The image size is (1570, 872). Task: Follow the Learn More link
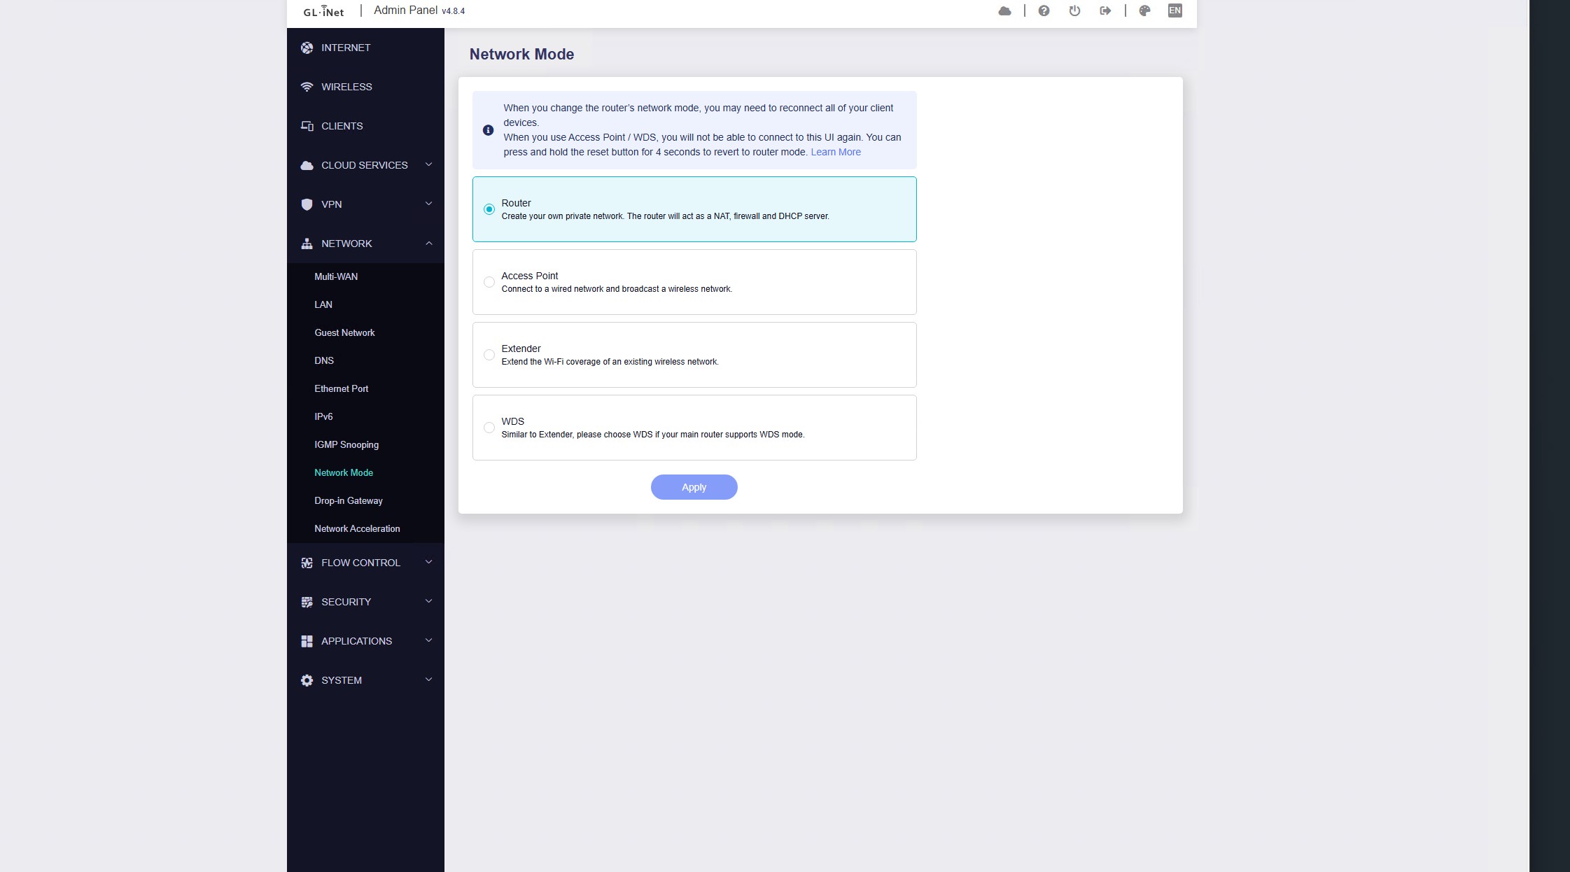pos(835,152)
